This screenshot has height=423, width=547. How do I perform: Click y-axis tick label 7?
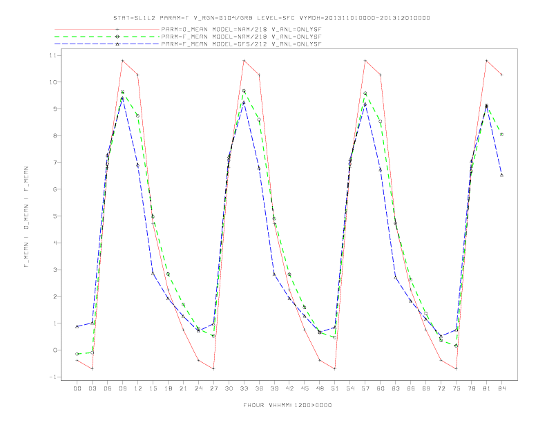(x=55, y=162)
